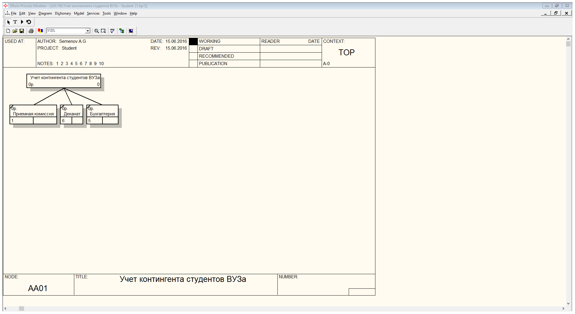
Task: Select the 'Приемная комиссия' node box
Action: point(33,114)
